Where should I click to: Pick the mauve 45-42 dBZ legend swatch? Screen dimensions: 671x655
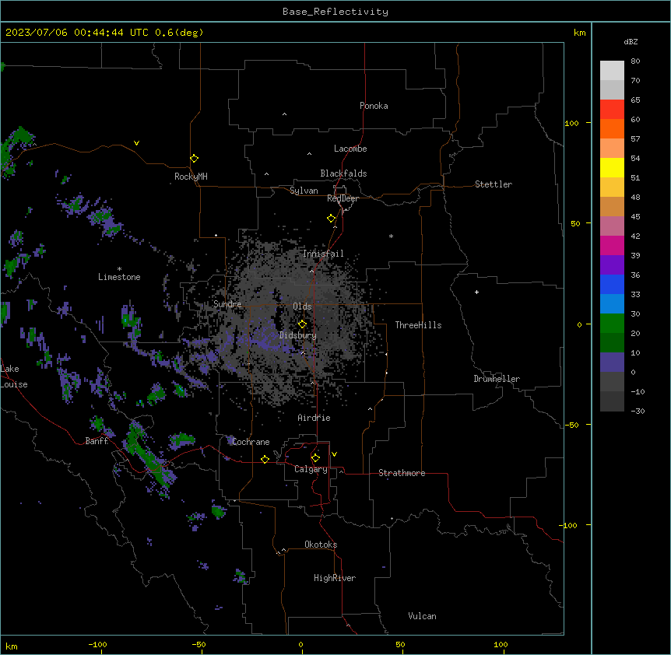coord(612,226)
